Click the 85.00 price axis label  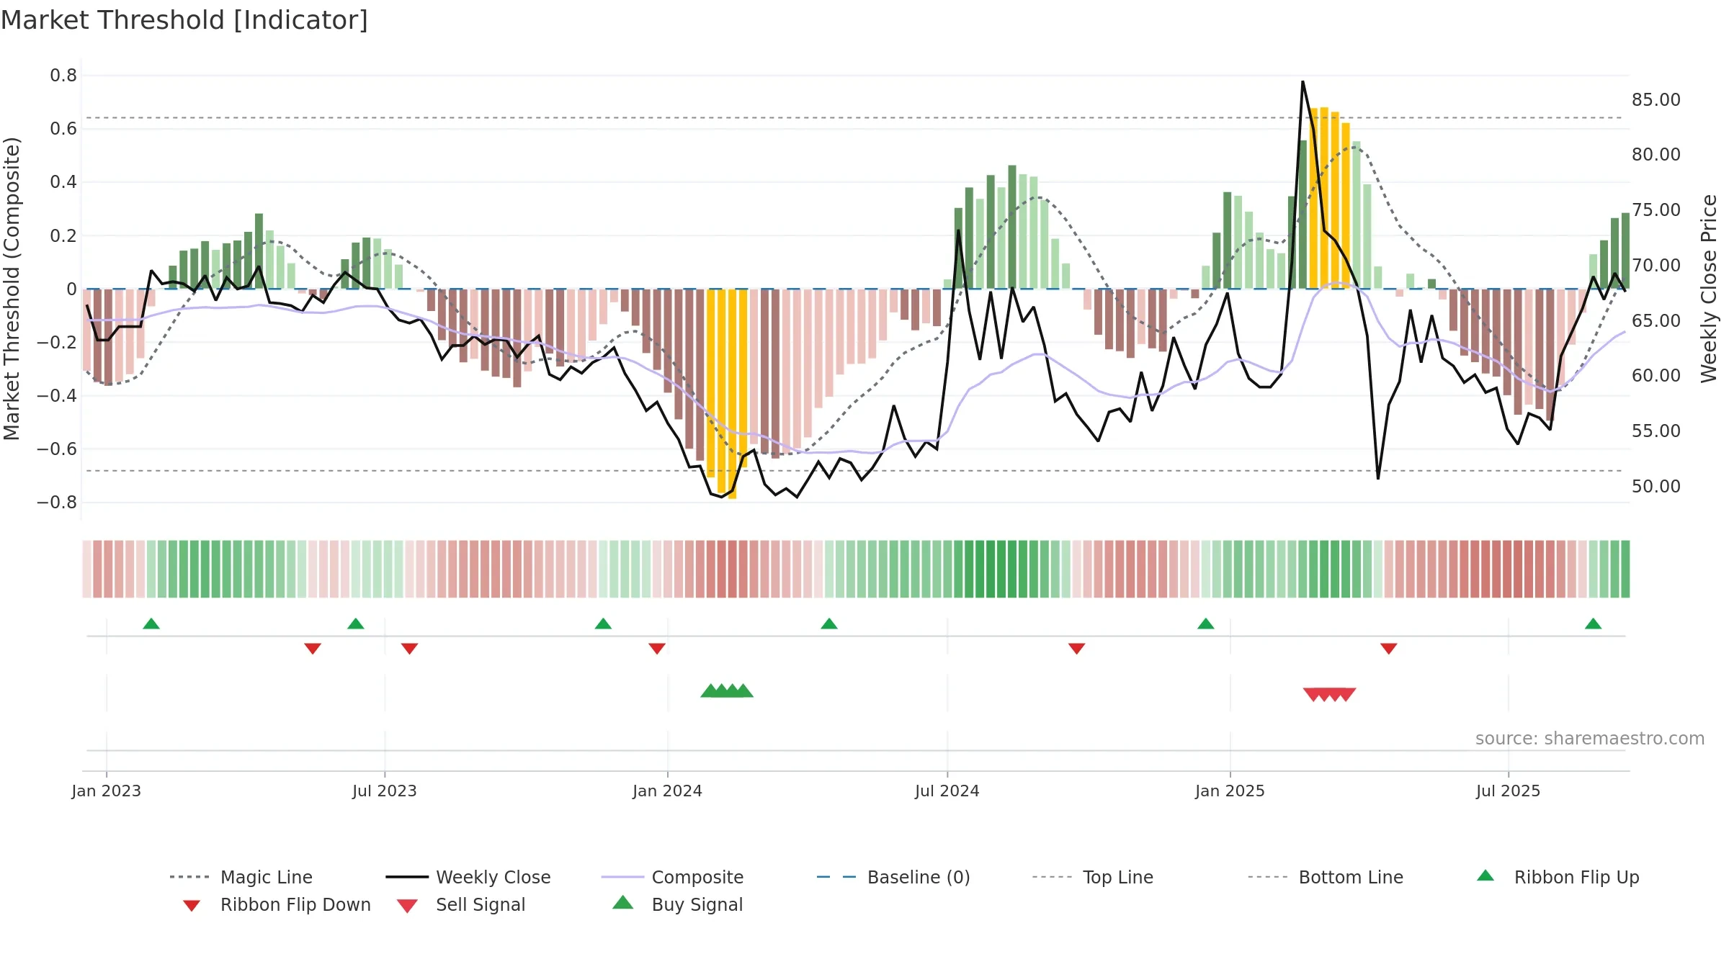(1656, 100)
